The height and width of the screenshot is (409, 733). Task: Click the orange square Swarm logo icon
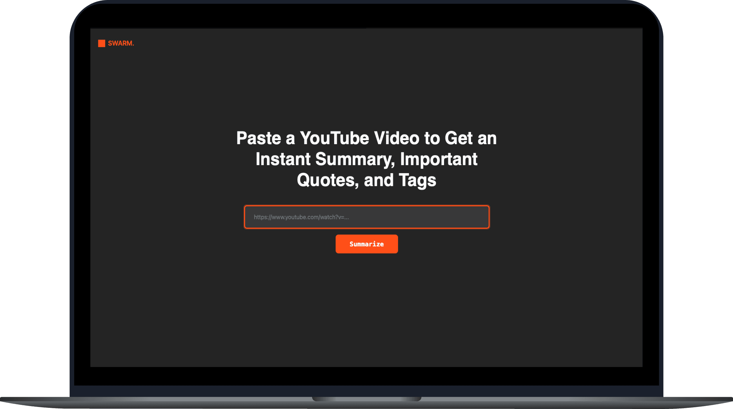click(x=101, y=43)
